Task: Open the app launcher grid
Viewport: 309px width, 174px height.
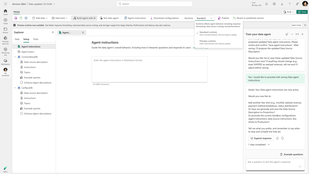Action: (x=5, y=4)
